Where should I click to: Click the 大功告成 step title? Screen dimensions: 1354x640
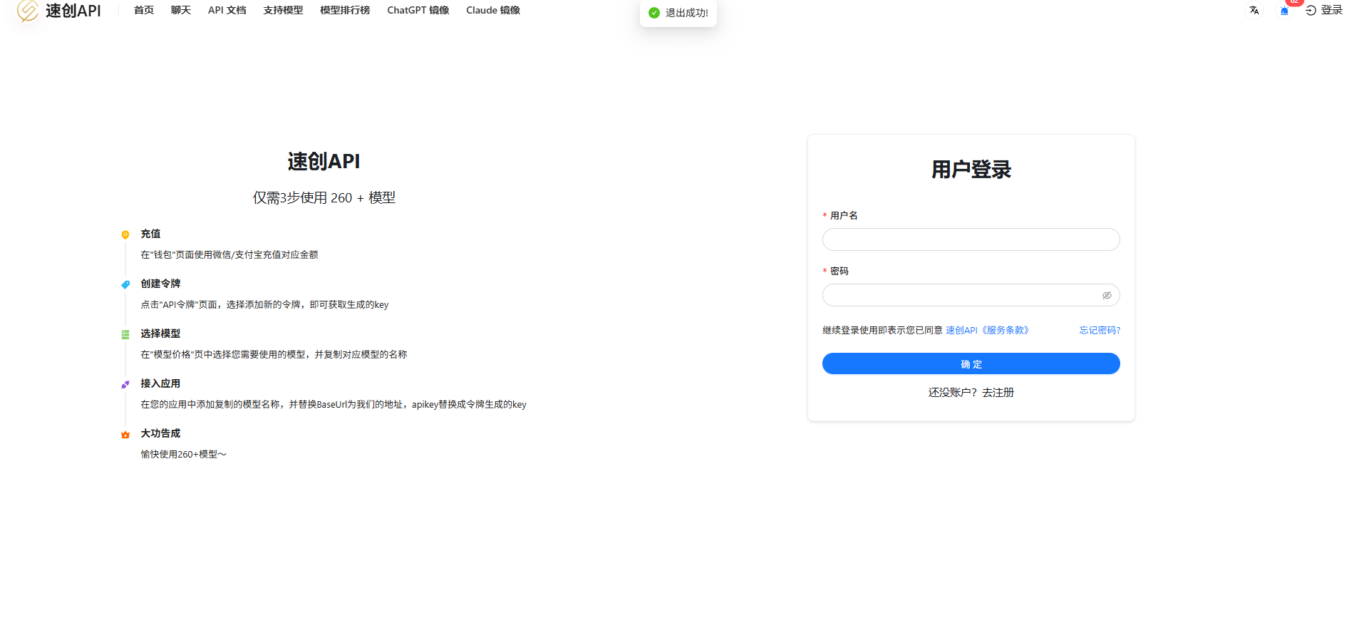[x=160, y=433]
